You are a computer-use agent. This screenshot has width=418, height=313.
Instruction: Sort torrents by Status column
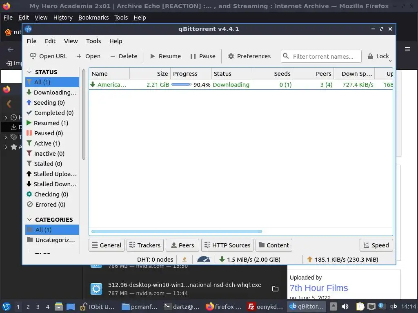click(231, 74)
